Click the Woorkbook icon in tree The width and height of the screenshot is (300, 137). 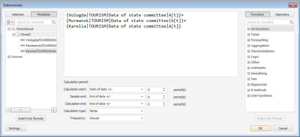coord(13,29)
